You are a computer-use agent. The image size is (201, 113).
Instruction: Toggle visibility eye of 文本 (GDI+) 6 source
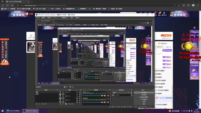(77, 92)
